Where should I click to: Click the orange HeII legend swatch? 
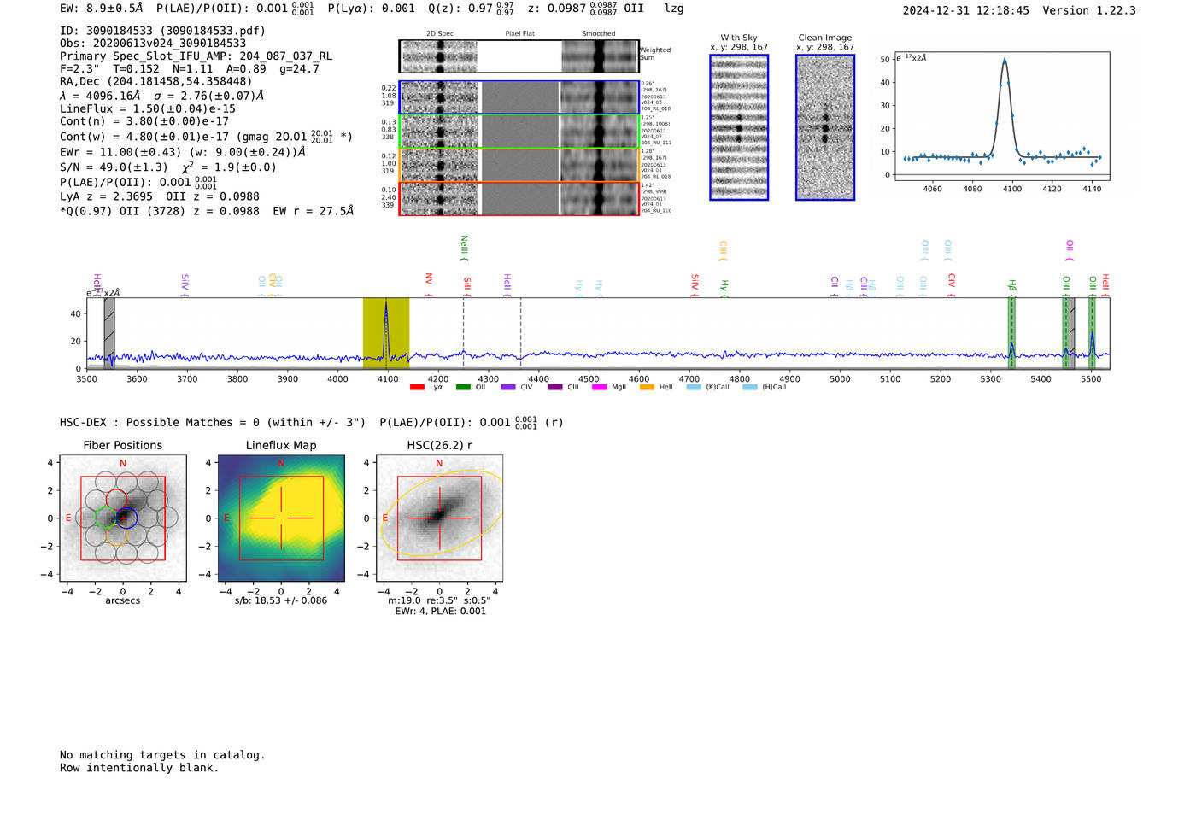coord(647,387)
